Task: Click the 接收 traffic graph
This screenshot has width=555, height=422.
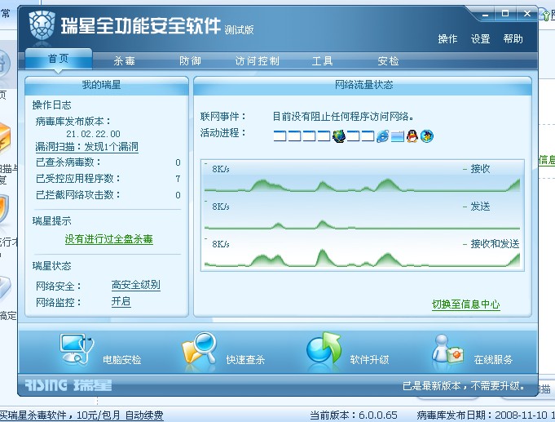Action: (363, 177)
